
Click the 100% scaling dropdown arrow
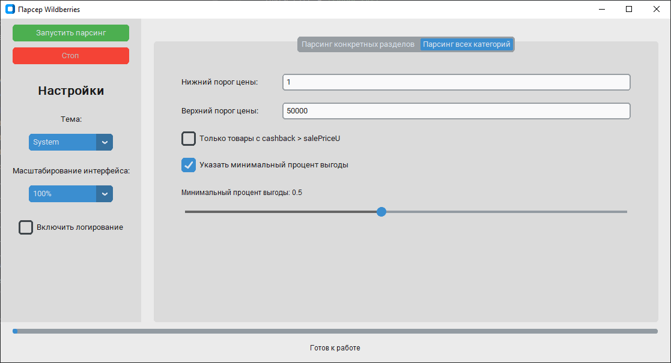[x=105, y=194]
